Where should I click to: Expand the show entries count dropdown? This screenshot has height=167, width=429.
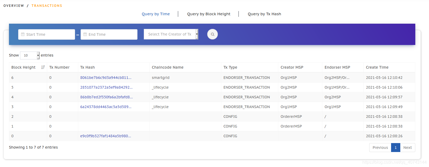click(x=30, y=55)
